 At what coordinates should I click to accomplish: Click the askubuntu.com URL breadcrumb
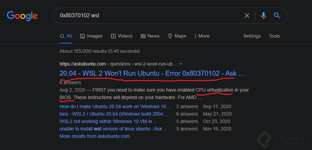point(118,64)
